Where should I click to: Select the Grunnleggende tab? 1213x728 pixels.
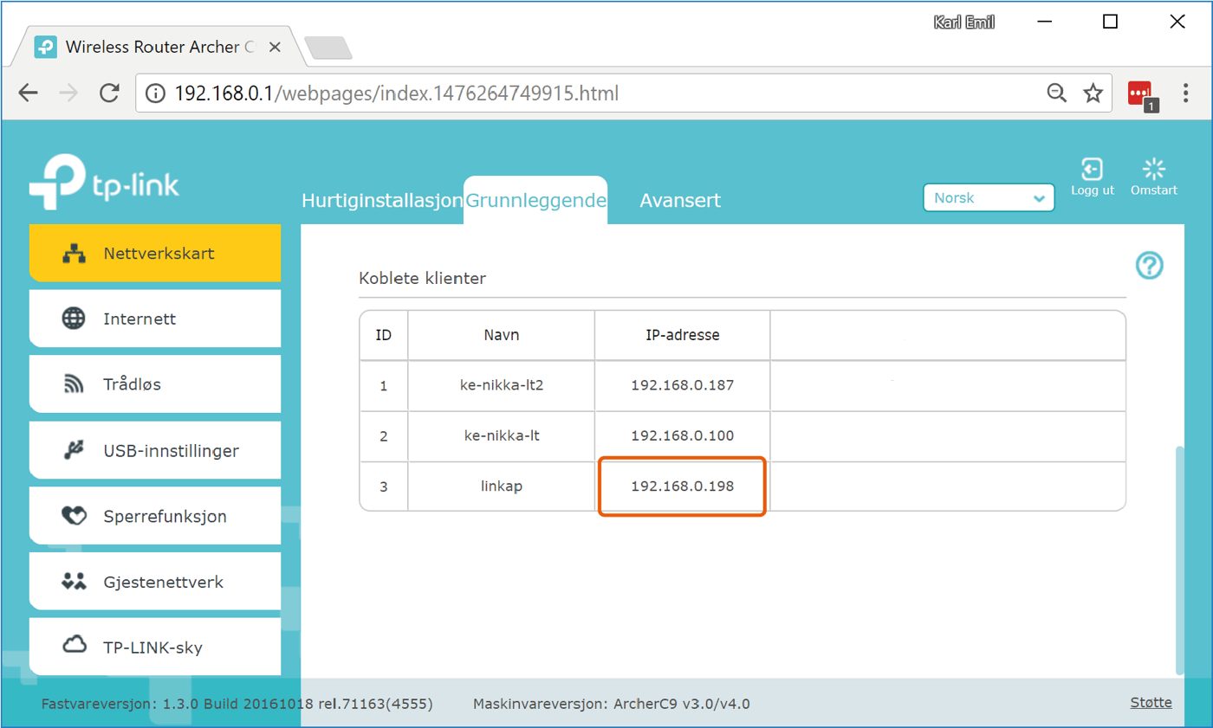(x=535, y=201)
